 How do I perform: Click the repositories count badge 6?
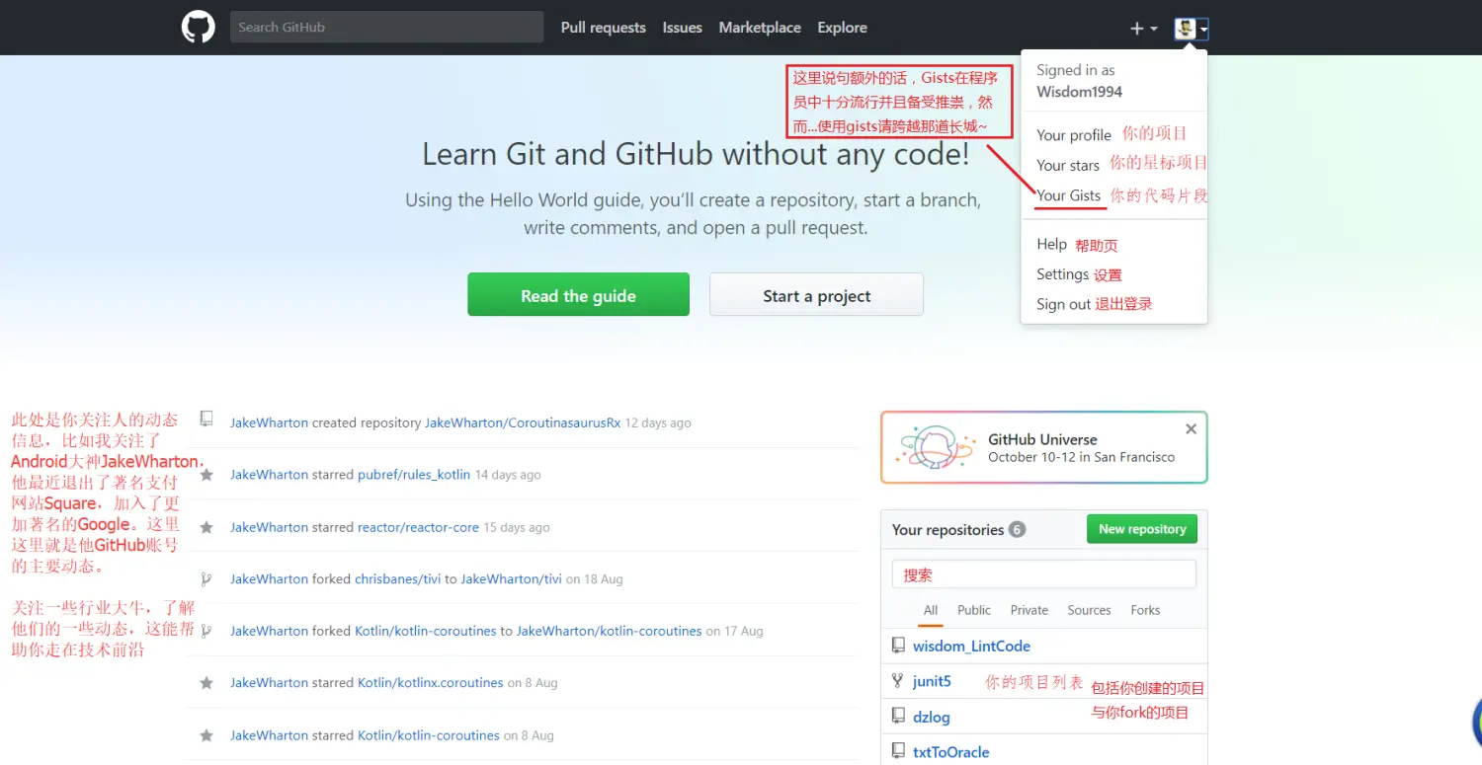tap(1017, 530)
